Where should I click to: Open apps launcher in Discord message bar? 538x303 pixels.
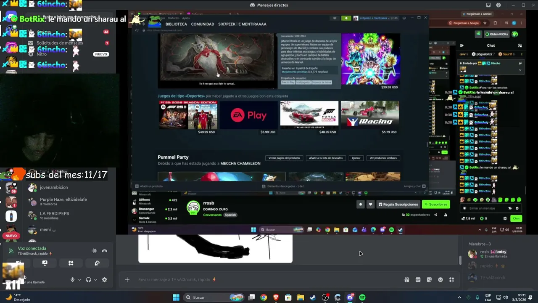[452, 279]
